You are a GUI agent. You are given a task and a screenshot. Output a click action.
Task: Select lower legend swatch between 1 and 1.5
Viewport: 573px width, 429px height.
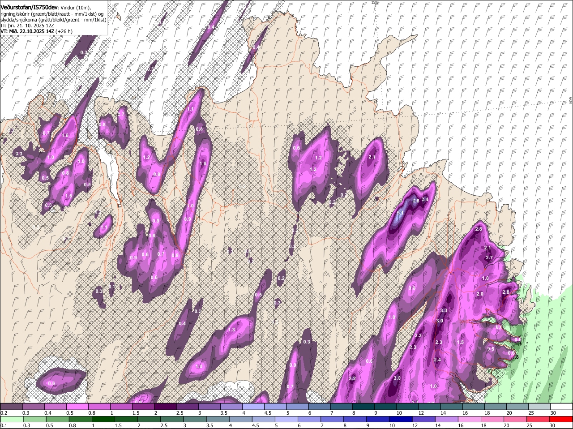click(x=103, y=419)
